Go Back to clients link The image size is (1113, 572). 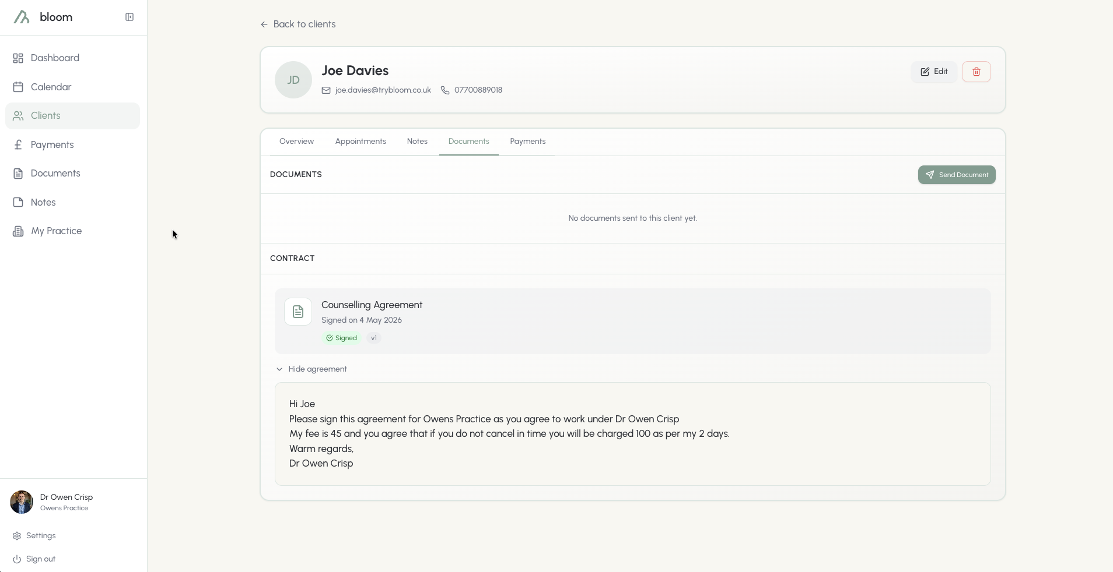click(x=298, y=24)
